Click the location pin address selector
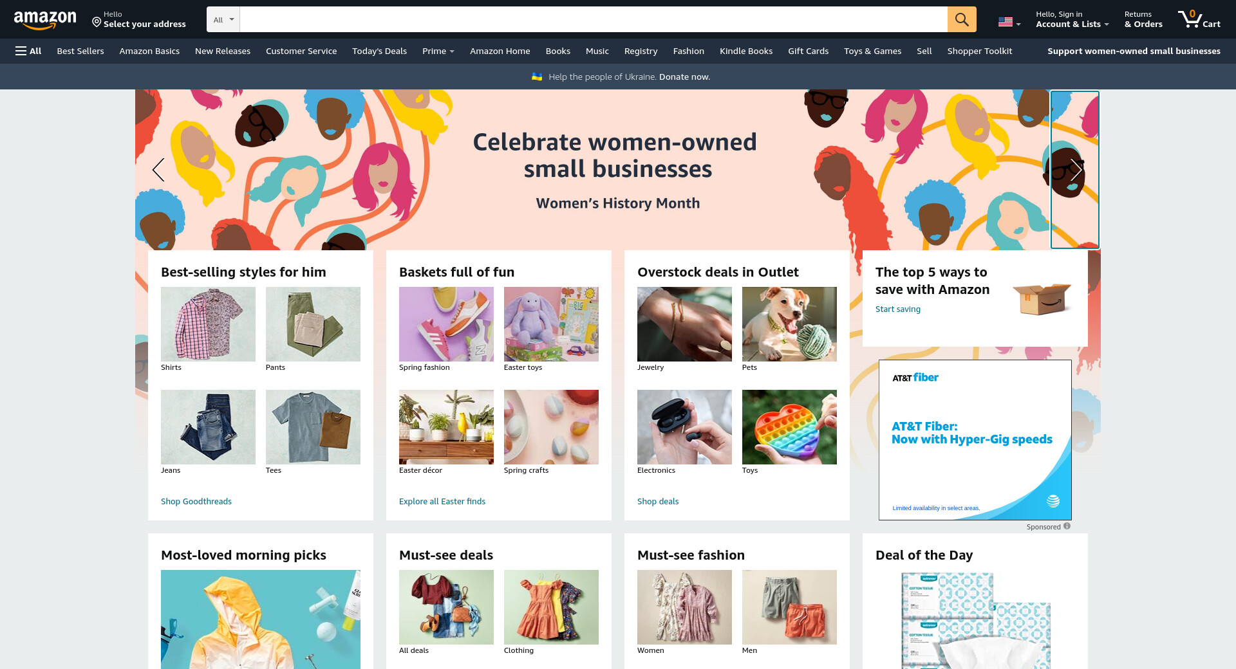 click(x=139, y=19)
